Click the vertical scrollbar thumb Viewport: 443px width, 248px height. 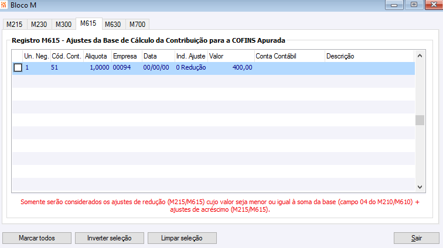tap(420, 120)
